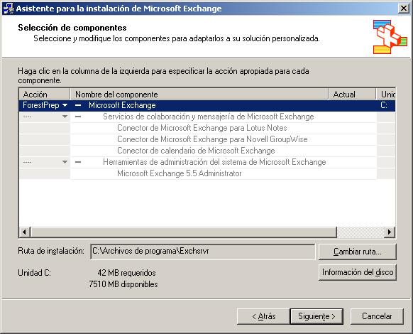Click the horizontal scrollbar right arrow

click(x=390, y=232)
